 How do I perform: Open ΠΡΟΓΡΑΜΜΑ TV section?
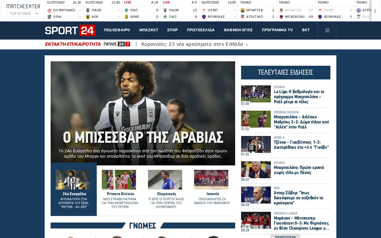point(277,30)
